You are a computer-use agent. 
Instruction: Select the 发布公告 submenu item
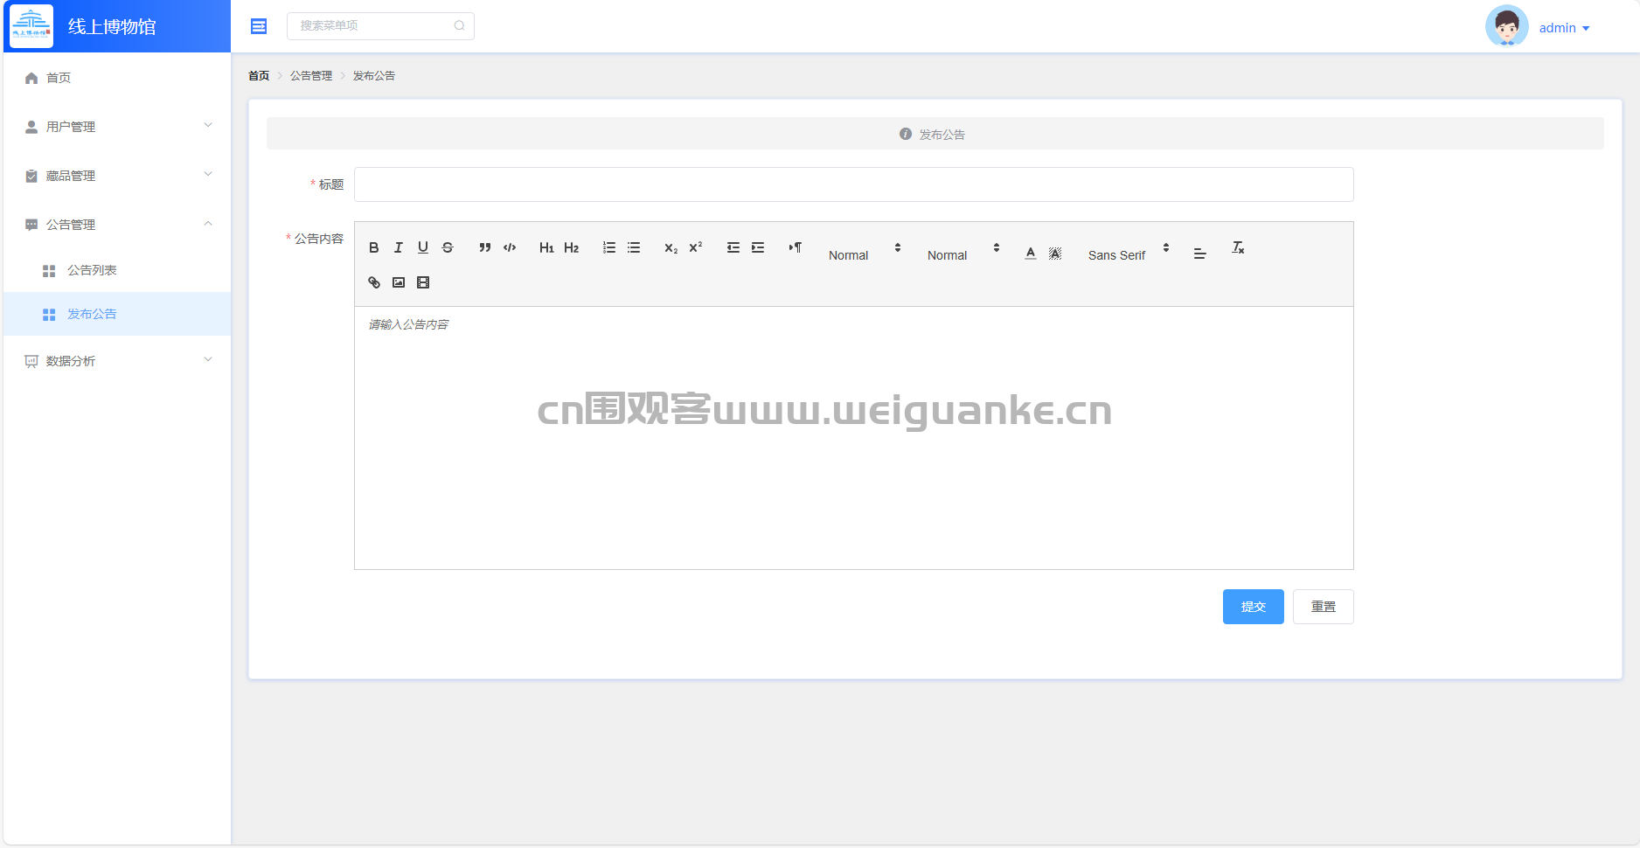pos(117,314)
